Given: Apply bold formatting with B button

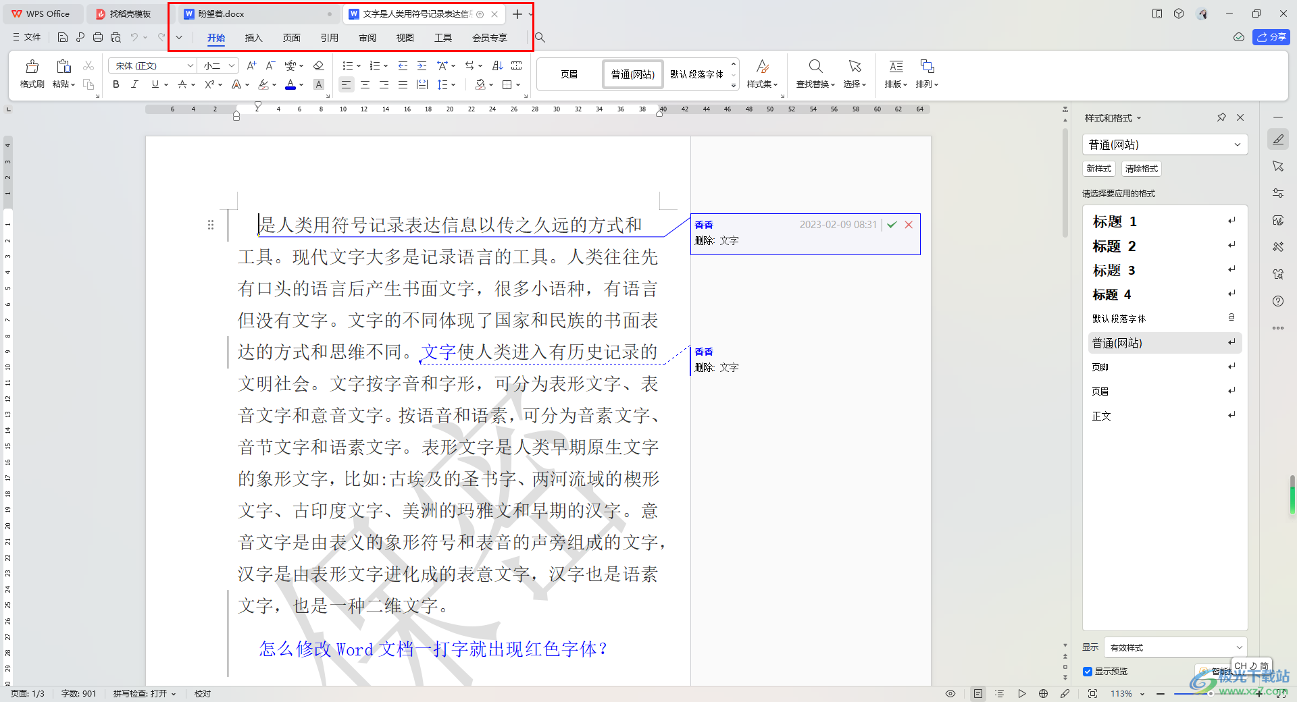Looking at the screenshot, I should click(116, 84).
